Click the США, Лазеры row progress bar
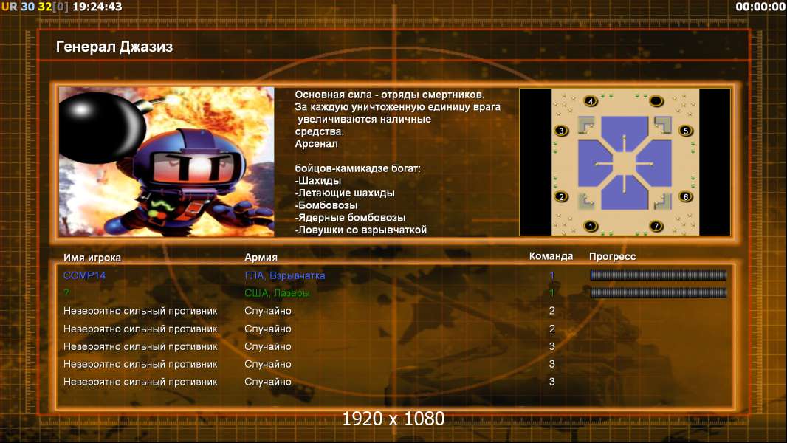The width and height of the screenshot is (787, 443). pyautogui.click(x=659, y=292)
